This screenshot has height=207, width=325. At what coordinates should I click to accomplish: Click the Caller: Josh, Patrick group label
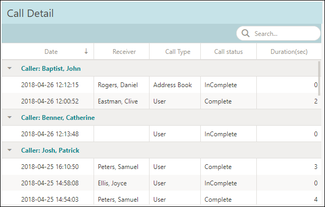(50, 150)
